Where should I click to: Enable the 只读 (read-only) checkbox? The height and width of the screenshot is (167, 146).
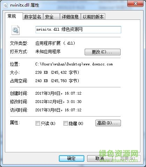pyautogui.click(x=38, y=124)
